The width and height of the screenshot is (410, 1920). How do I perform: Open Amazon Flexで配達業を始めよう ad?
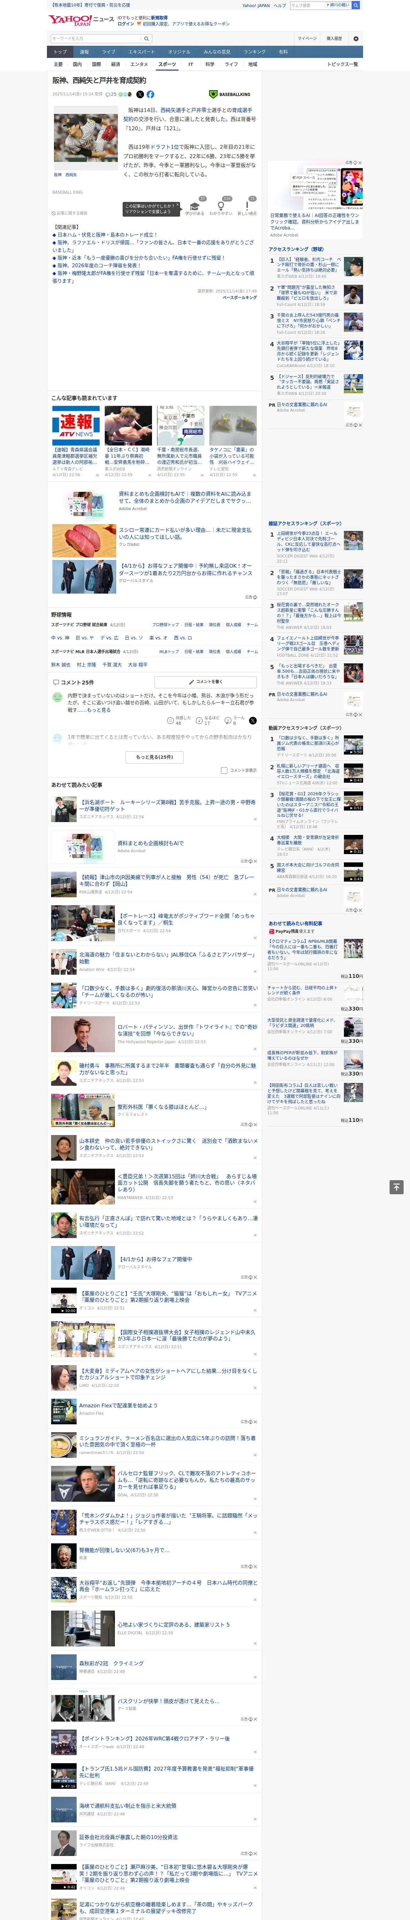118,1405
